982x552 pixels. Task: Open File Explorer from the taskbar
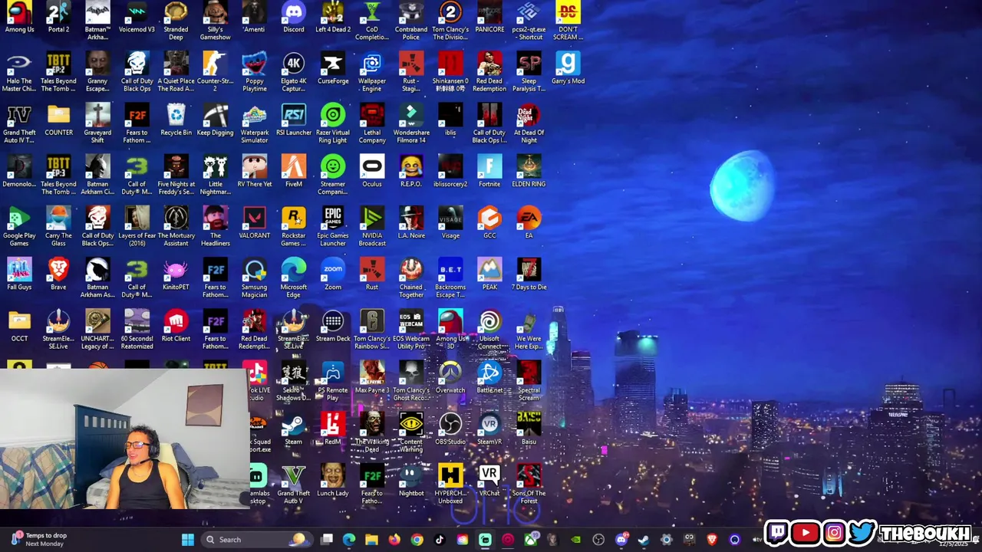pos(371,540)
